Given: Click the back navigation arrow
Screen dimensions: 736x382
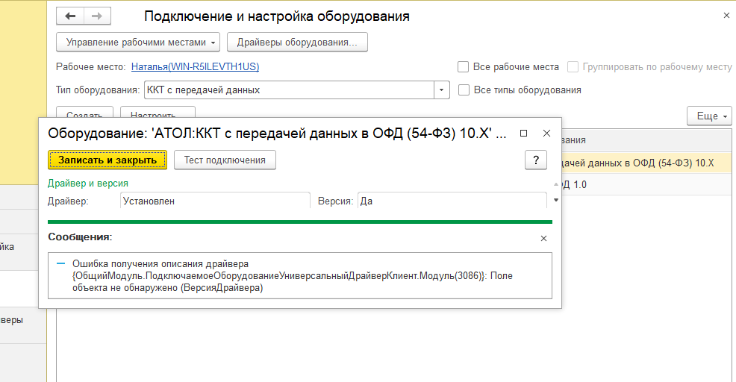Looking at the screenshot, I should (x=70, y=16).
